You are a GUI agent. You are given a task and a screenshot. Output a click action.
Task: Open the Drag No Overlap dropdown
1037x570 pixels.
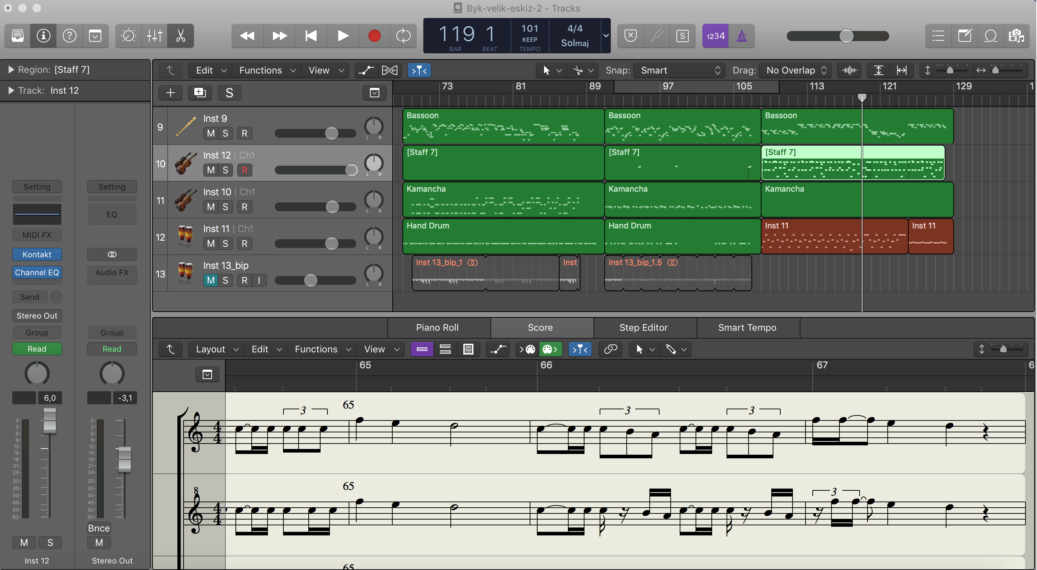(x=796, y=70)
